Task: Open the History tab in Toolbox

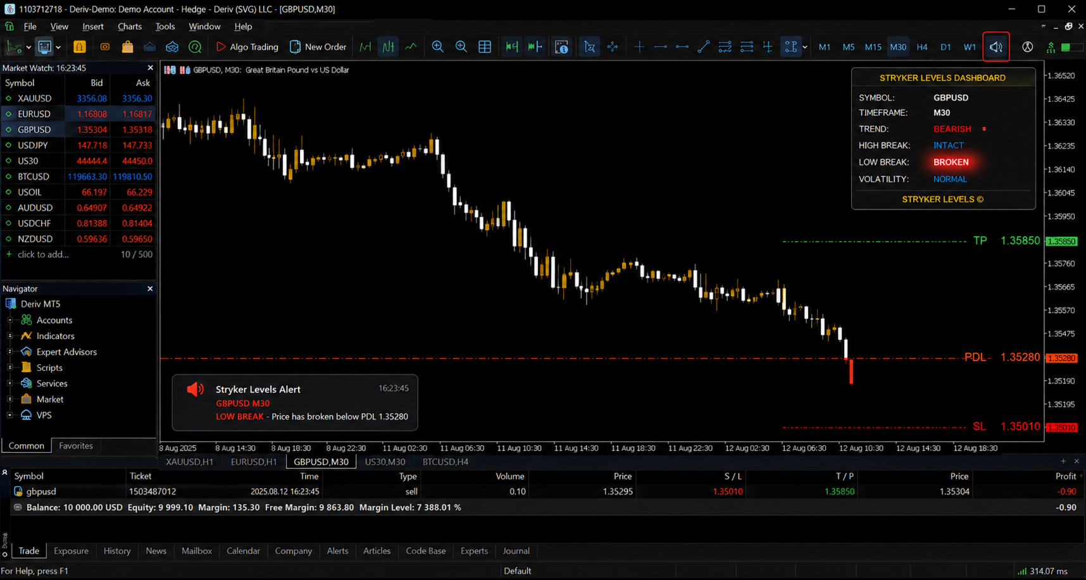Action: click(117, 551)
